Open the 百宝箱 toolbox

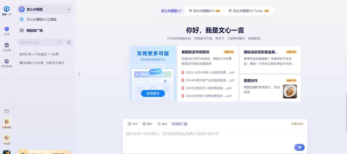click(7, 47)
